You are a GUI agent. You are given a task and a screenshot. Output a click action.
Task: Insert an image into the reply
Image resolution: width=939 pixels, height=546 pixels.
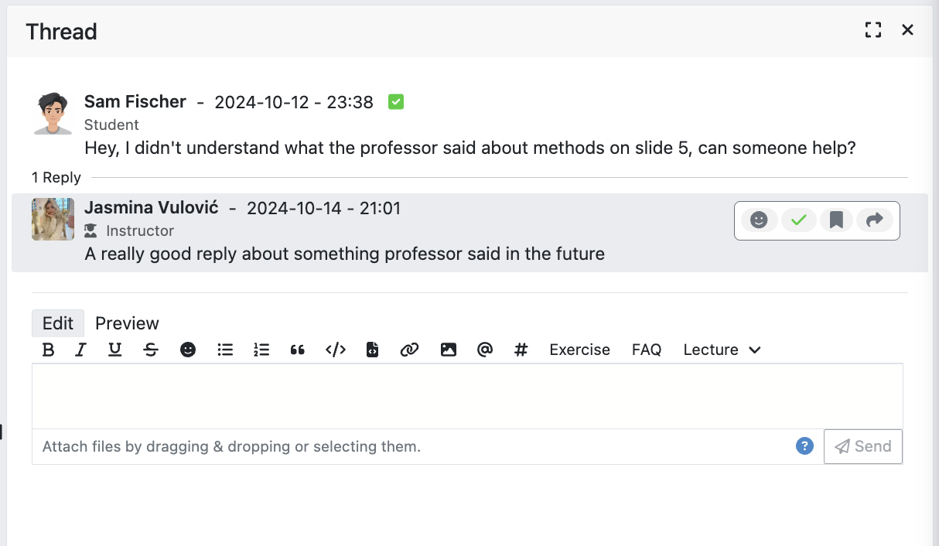click(448, 350)
